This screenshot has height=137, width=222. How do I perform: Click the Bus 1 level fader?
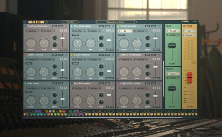tap(172, 45)
